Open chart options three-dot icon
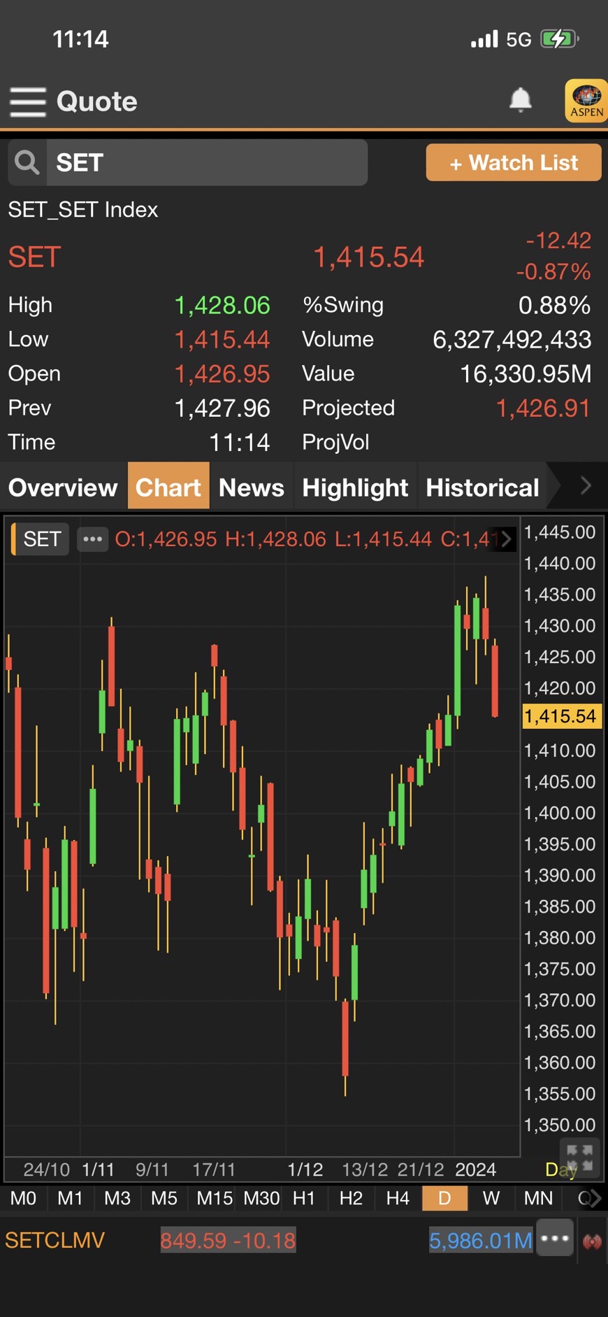This screenshot has height=1317, width=608. pyautogui.click(x=92, y=539)
